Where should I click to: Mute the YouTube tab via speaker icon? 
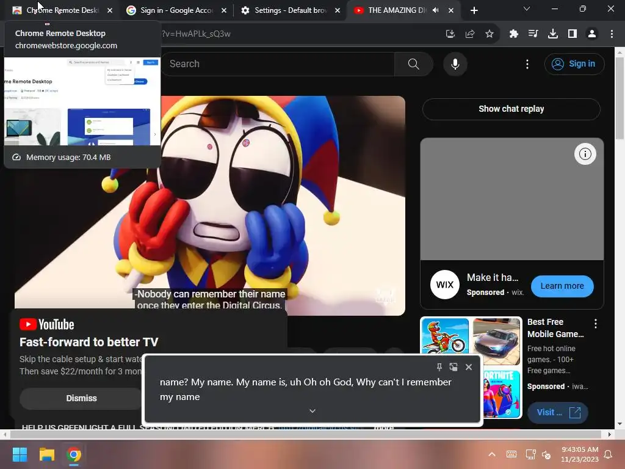pyautogui.click(x=436, y=10)
